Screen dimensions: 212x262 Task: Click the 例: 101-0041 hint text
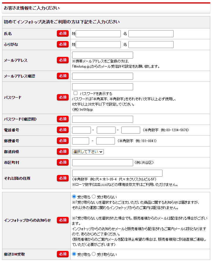pos(146,141)
